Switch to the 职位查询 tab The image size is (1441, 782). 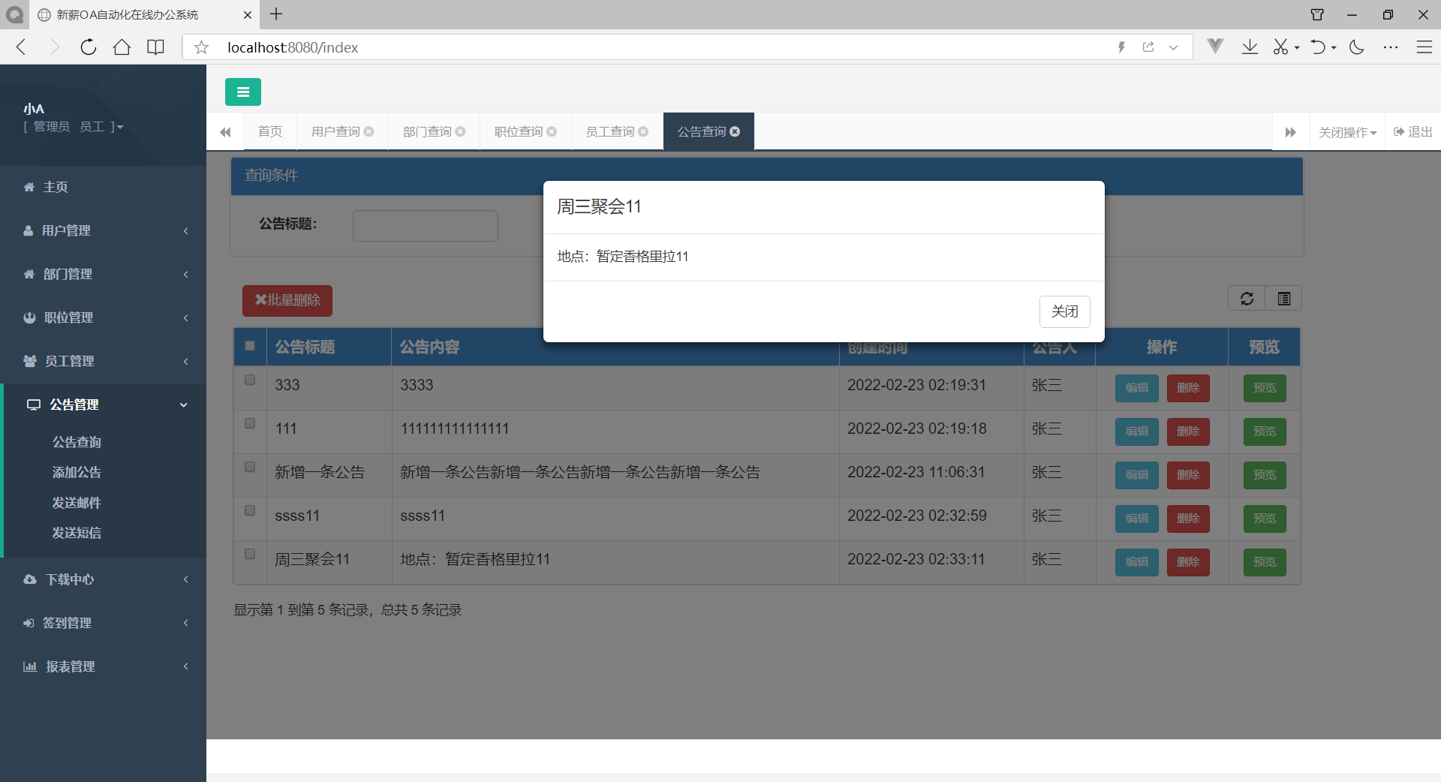point(519,131)
